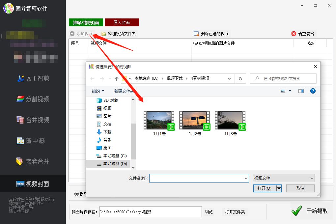
Task: Open the 视频文件 file type dropdown
Action: 284,178
